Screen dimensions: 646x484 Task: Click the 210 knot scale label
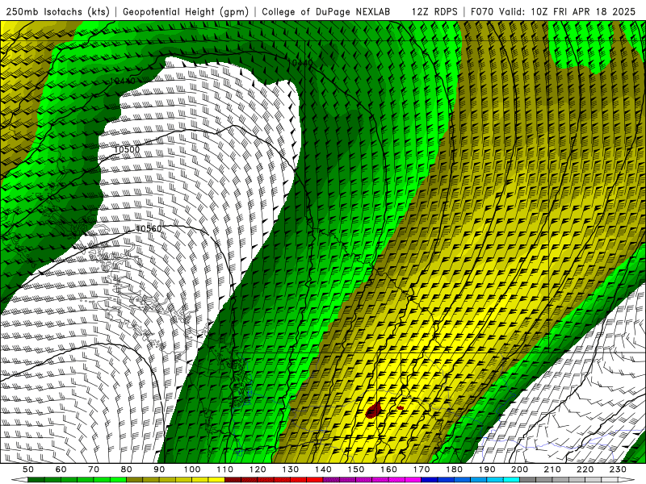pos(552,469)
